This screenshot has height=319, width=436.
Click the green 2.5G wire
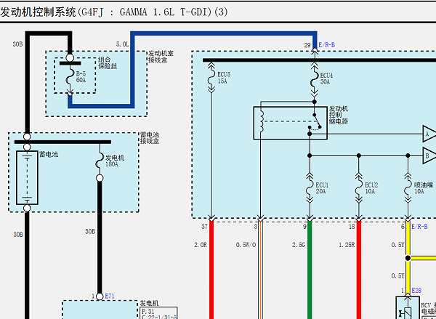click(310, 270)
